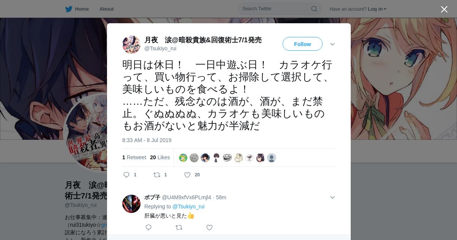
Task: View the 20 Likes list
Action: [160, 157]
